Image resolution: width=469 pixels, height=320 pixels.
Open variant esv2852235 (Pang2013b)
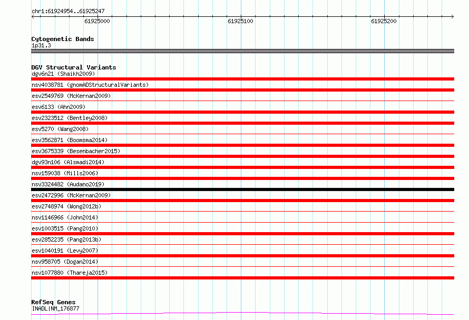point(66,239)
